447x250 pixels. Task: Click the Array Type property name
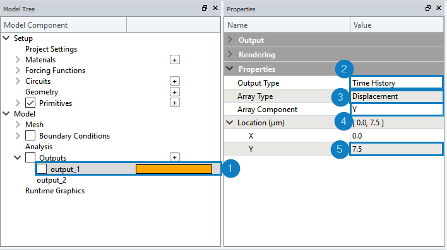pyautogui.click(x=255, y=96)
